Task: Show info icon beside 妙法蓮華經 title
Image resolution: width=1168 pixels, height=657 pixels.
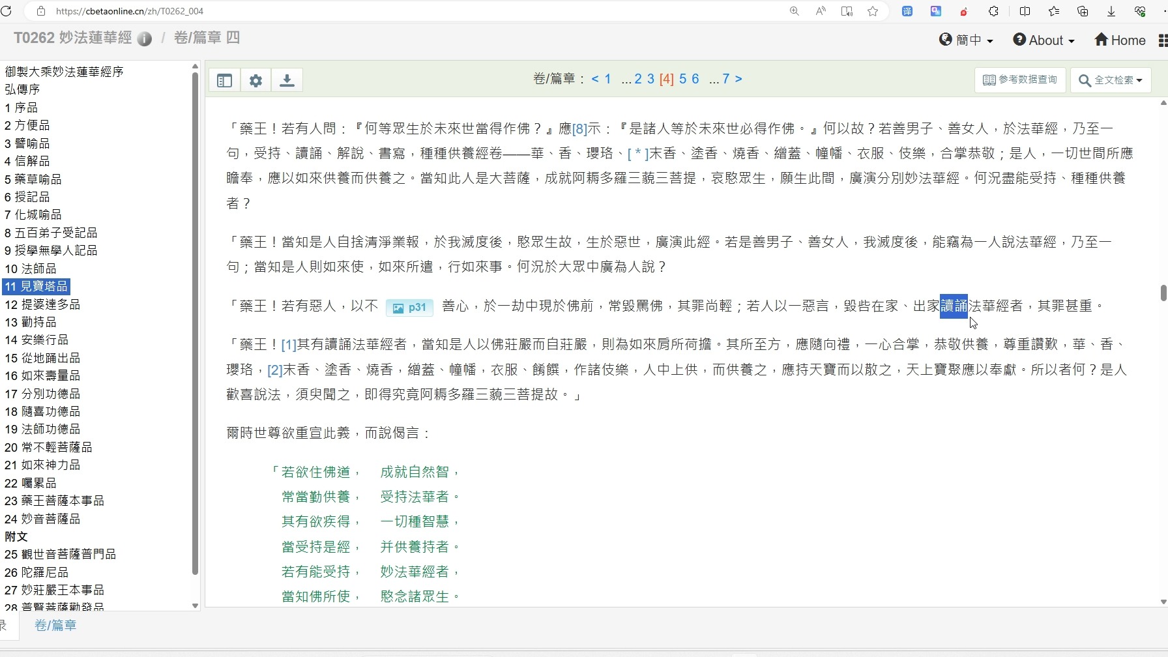Action: 145,39
